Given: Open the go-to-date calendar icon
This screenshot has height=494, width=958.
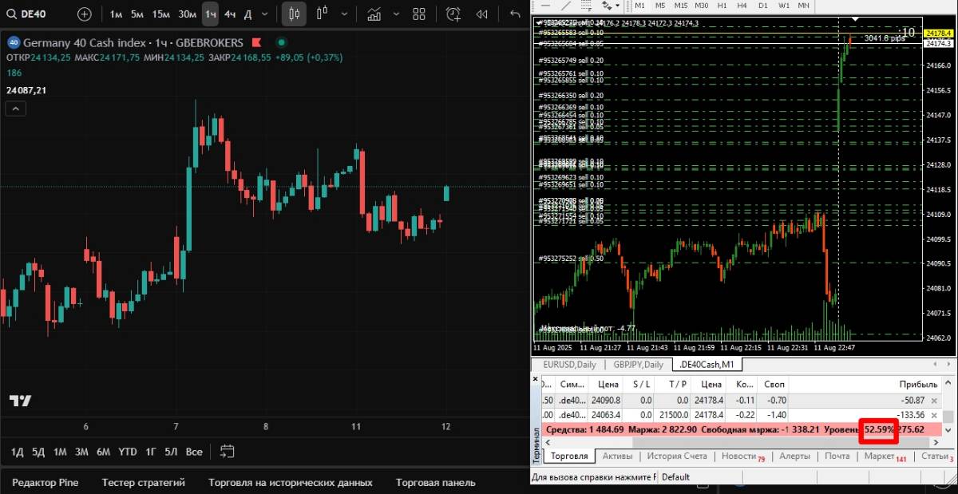Looking at the screenshot, I should coord(227,452).
